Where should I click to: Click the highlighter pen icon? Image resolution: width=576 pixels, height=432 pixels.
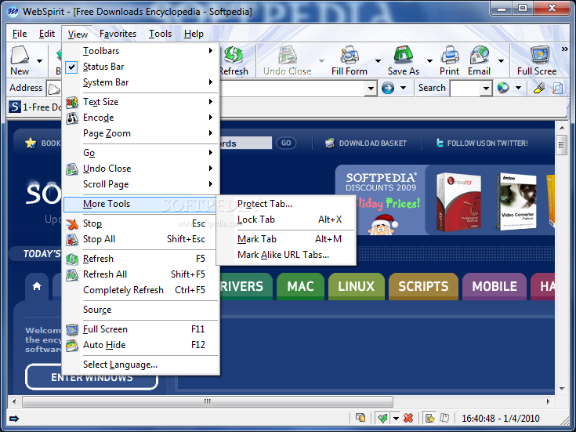pos(539,88)
